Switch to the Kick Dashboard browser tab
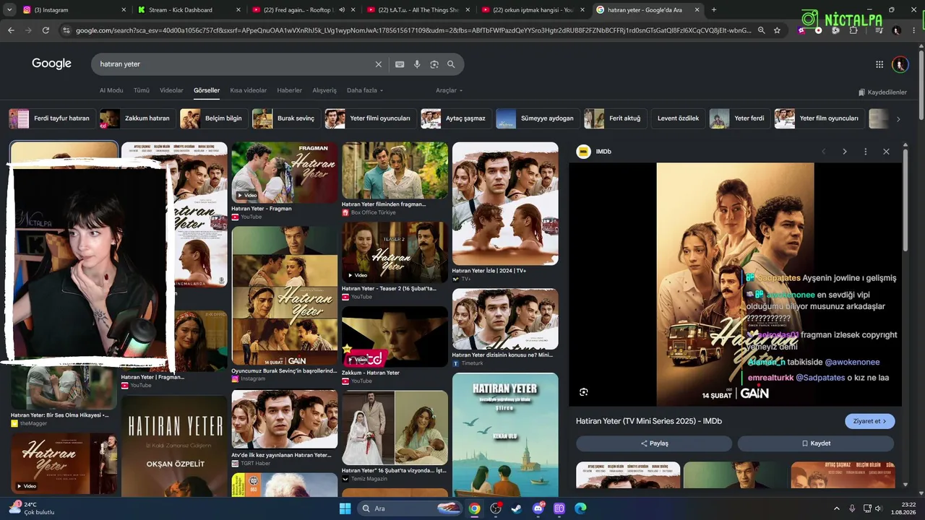The height and width of the screenshot is (520, 925). pyautogui.click(x=188, y=10)
